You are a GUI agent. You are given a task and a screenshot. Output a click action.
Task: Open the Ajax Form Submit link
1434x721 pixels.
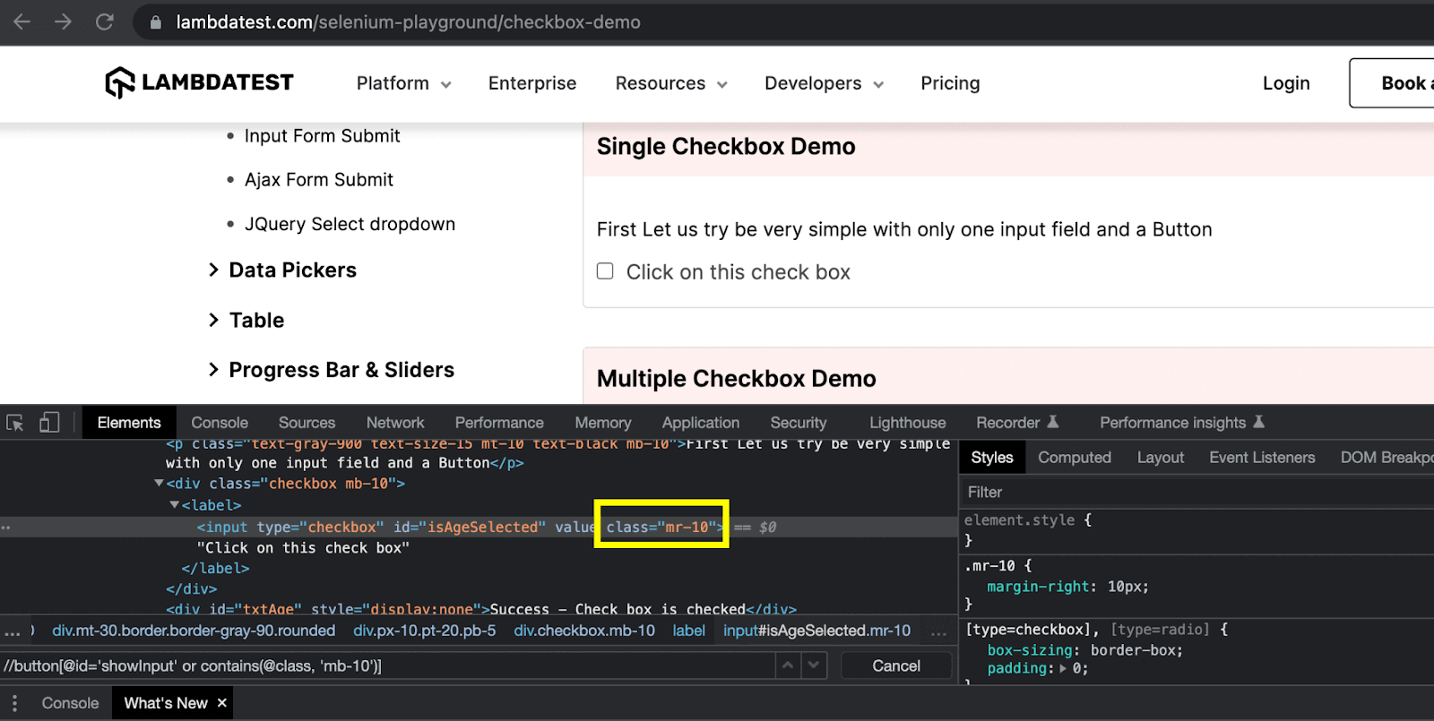click(x=318, y=180)
